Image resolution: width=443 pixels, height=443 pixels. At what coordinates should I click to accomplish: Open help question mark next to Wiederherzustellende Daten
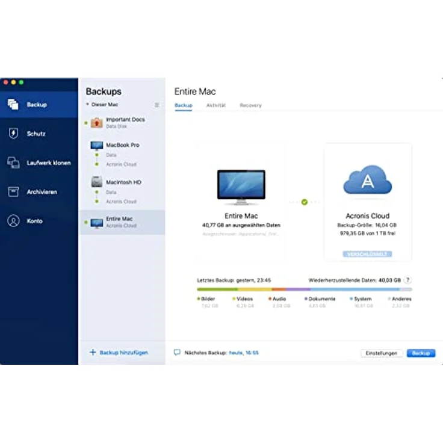(x=407, y=280)
